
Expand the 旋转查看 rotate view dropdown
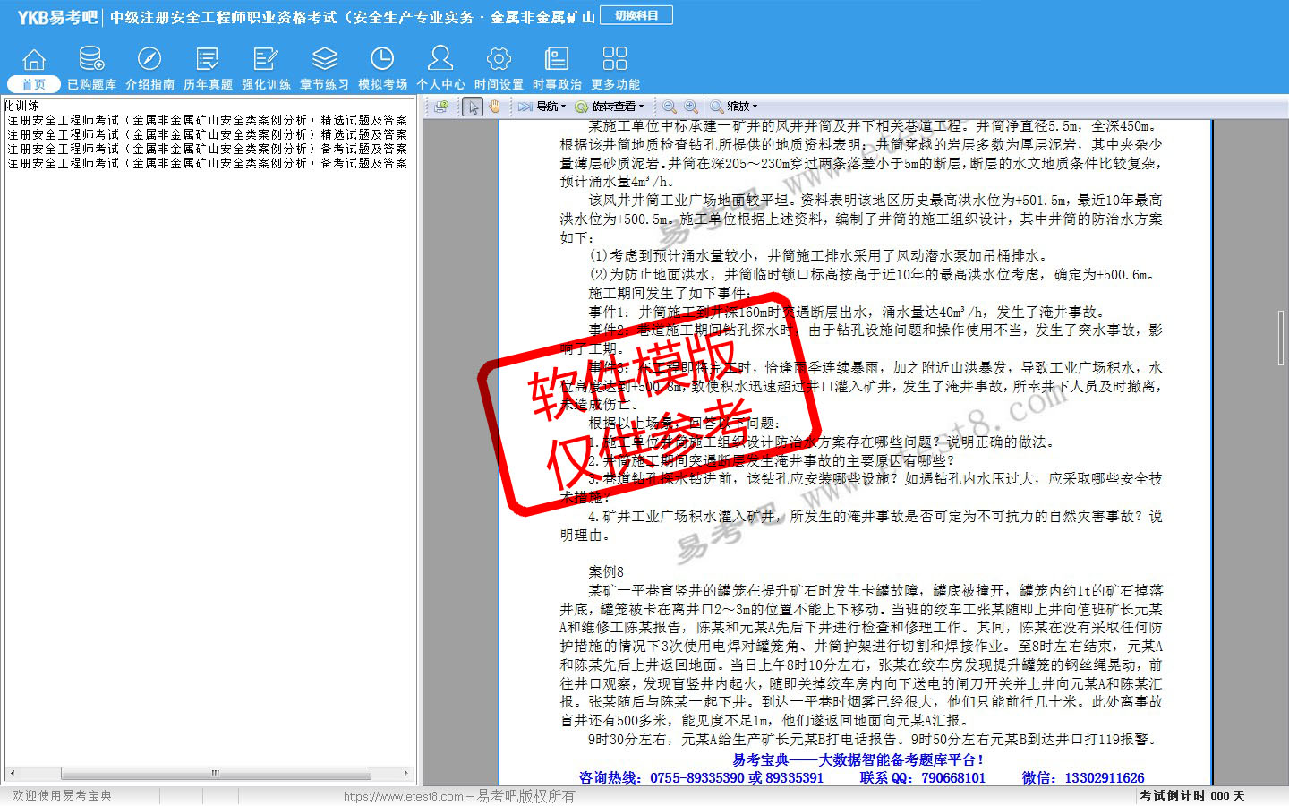(610, 107)
